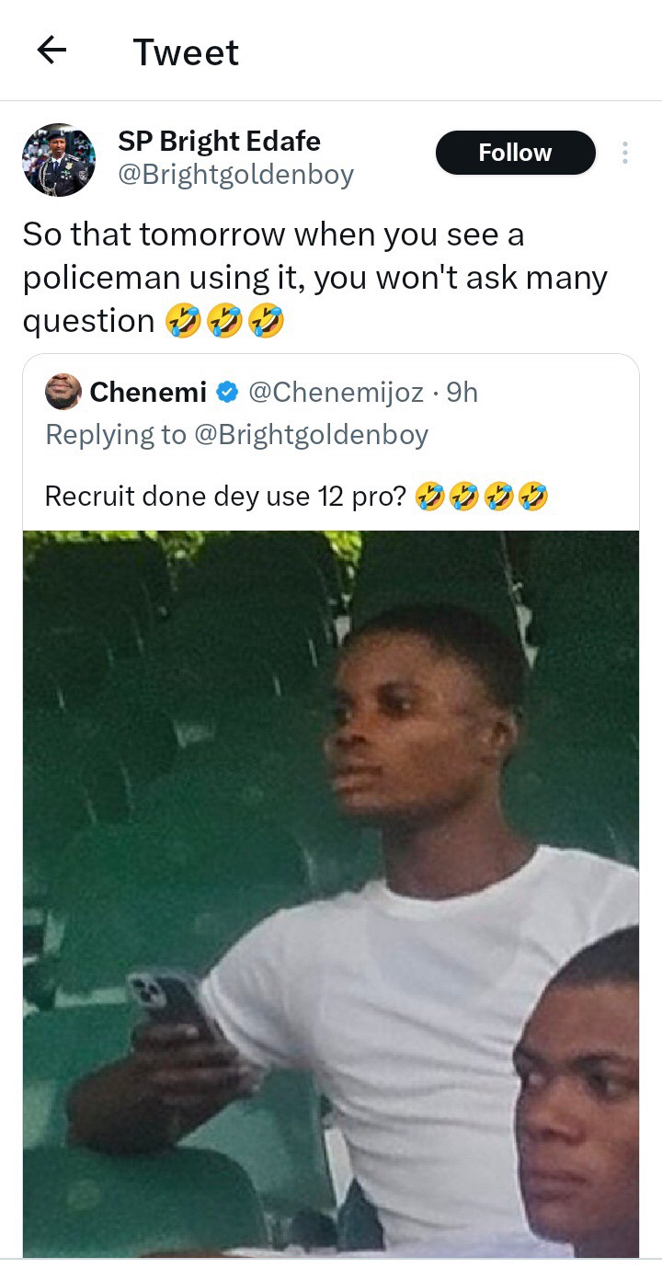Click the Follow button

click(515, 153)
